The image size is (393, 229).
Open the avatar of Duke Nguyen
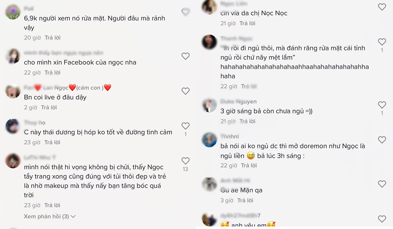tap(209, 105)
